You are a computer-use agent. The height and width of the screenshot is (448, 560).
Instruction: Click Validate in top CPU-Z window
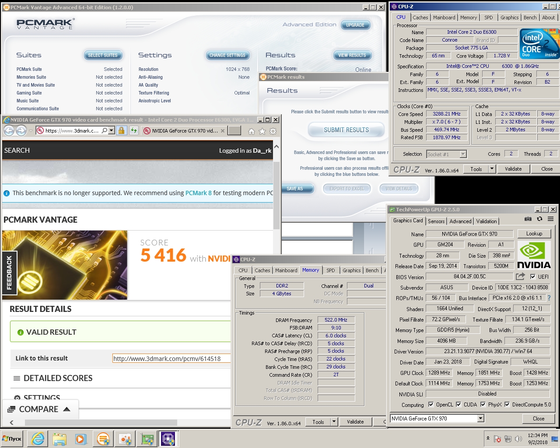point(513,169)
